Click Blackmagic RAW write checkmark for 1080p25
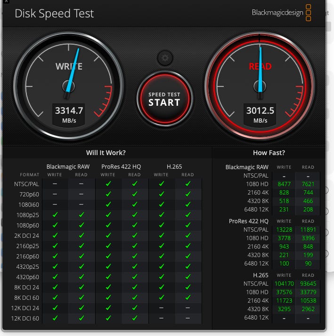The height and width of the screenshot is (336, 334). point(55,214)
